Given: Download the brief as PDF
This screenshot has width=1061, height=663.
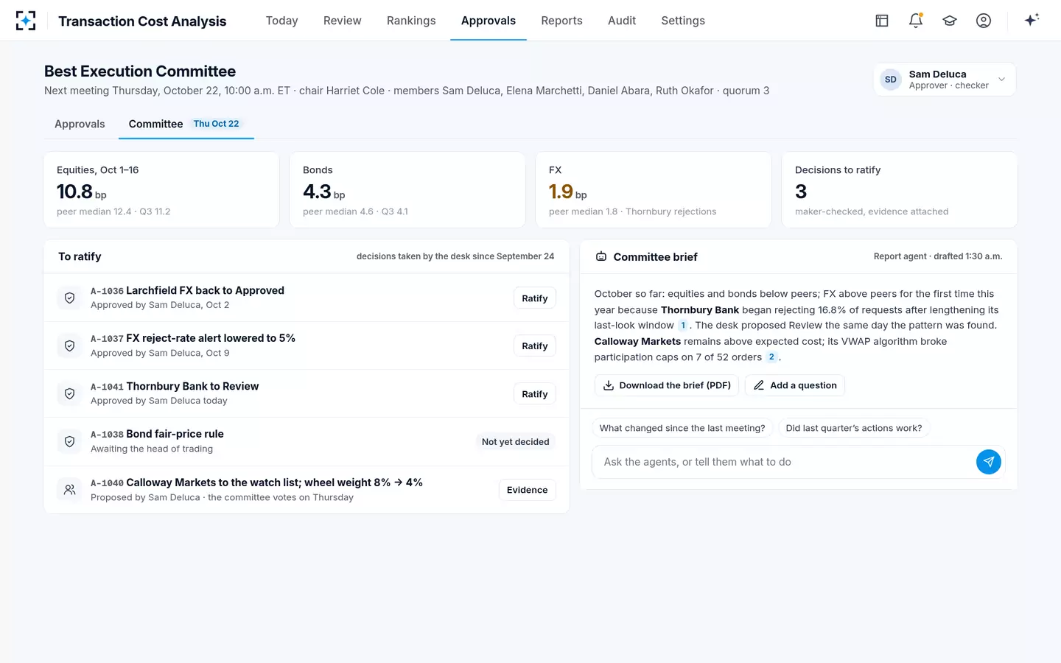Looking at the screenshot, I should click(x=667, y=385).
